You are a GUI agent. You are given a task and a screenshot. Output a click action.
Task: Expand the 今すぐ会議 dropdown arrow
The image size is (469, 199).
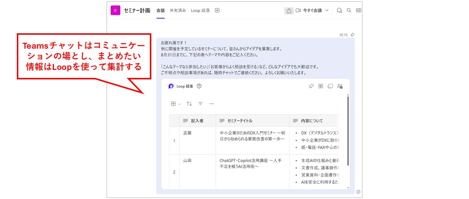(x=327, y=11)
